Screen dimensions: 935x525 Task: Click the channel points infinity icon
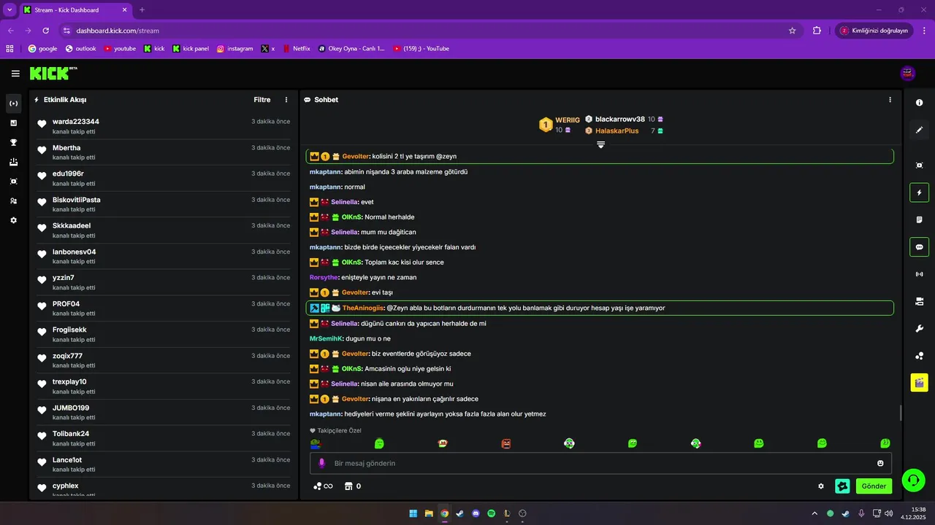tap(323, 486)
